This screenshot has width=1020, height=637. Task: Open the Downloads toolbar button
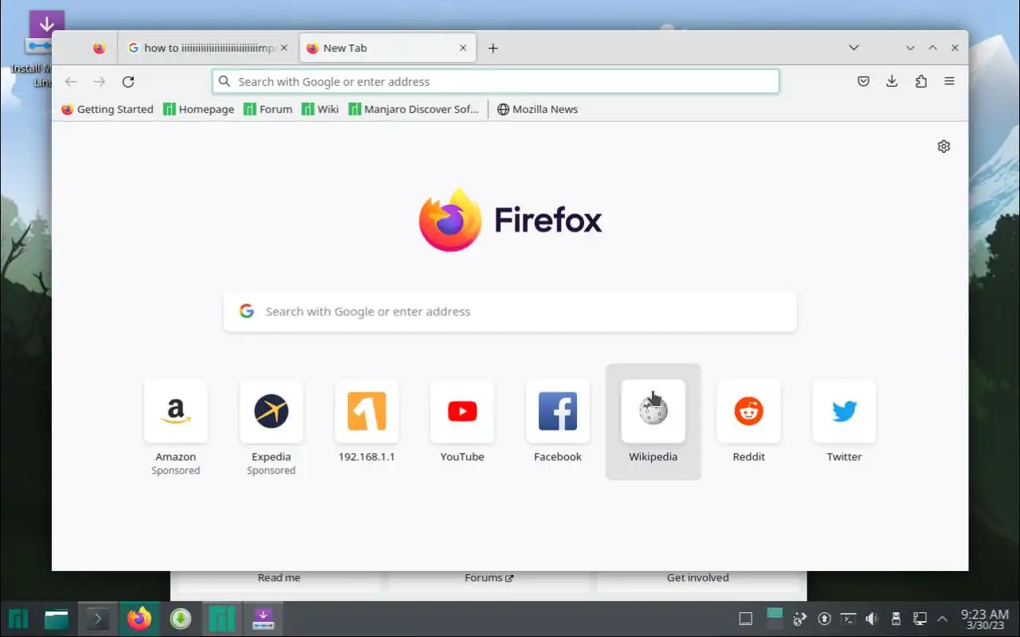tap(892, 81)
